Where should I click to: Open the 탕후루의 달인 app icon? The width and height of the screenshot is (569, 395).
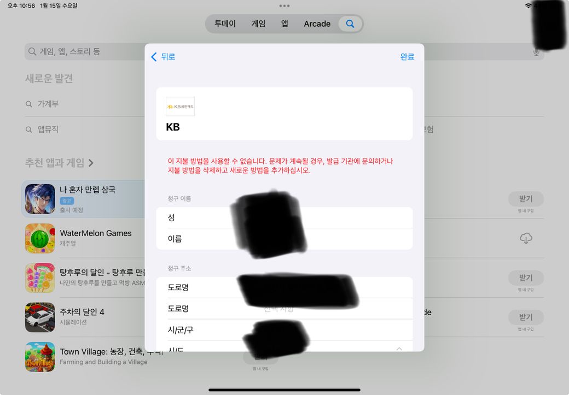40,278
